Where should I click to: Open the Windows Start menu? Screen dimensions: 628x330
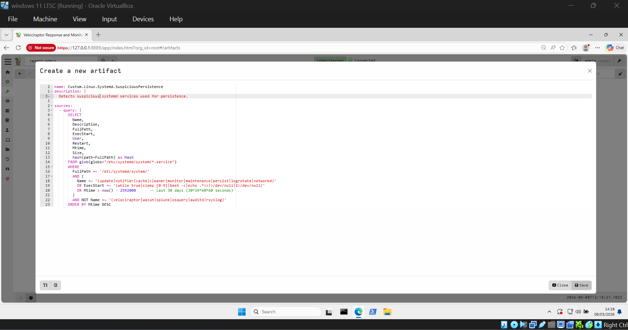242,312
